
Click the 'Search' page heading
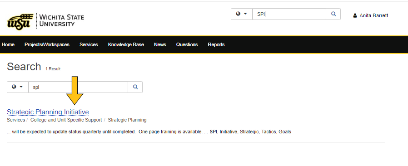tap(24, 67)
